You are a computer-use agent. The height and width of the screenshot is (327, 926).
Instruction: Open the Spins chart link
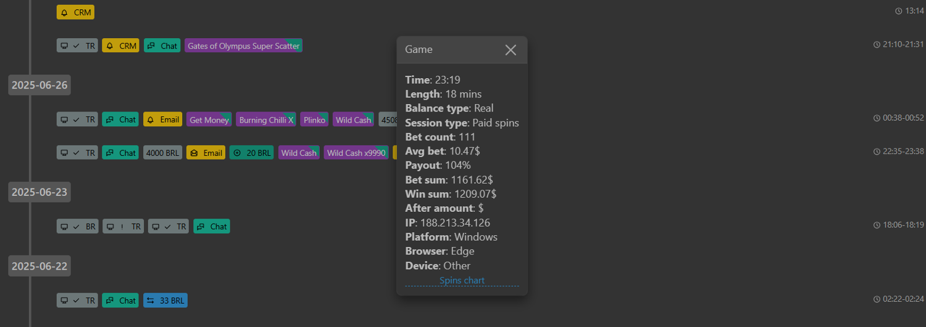[462, 281]
